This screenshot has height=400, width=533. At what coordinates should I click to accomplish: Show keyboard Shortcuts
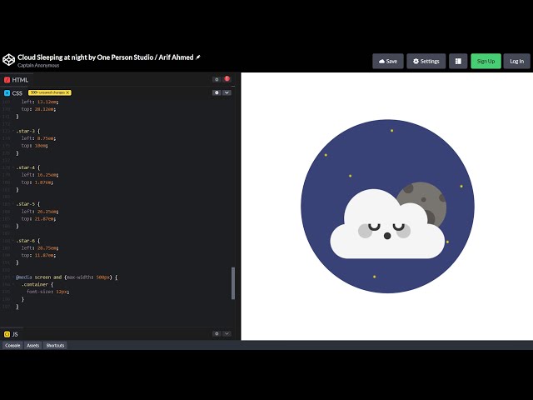(55, 345)
